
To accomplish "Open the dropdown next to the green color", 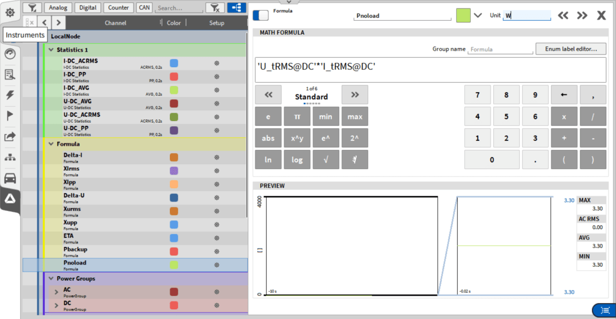I will 478,15.
